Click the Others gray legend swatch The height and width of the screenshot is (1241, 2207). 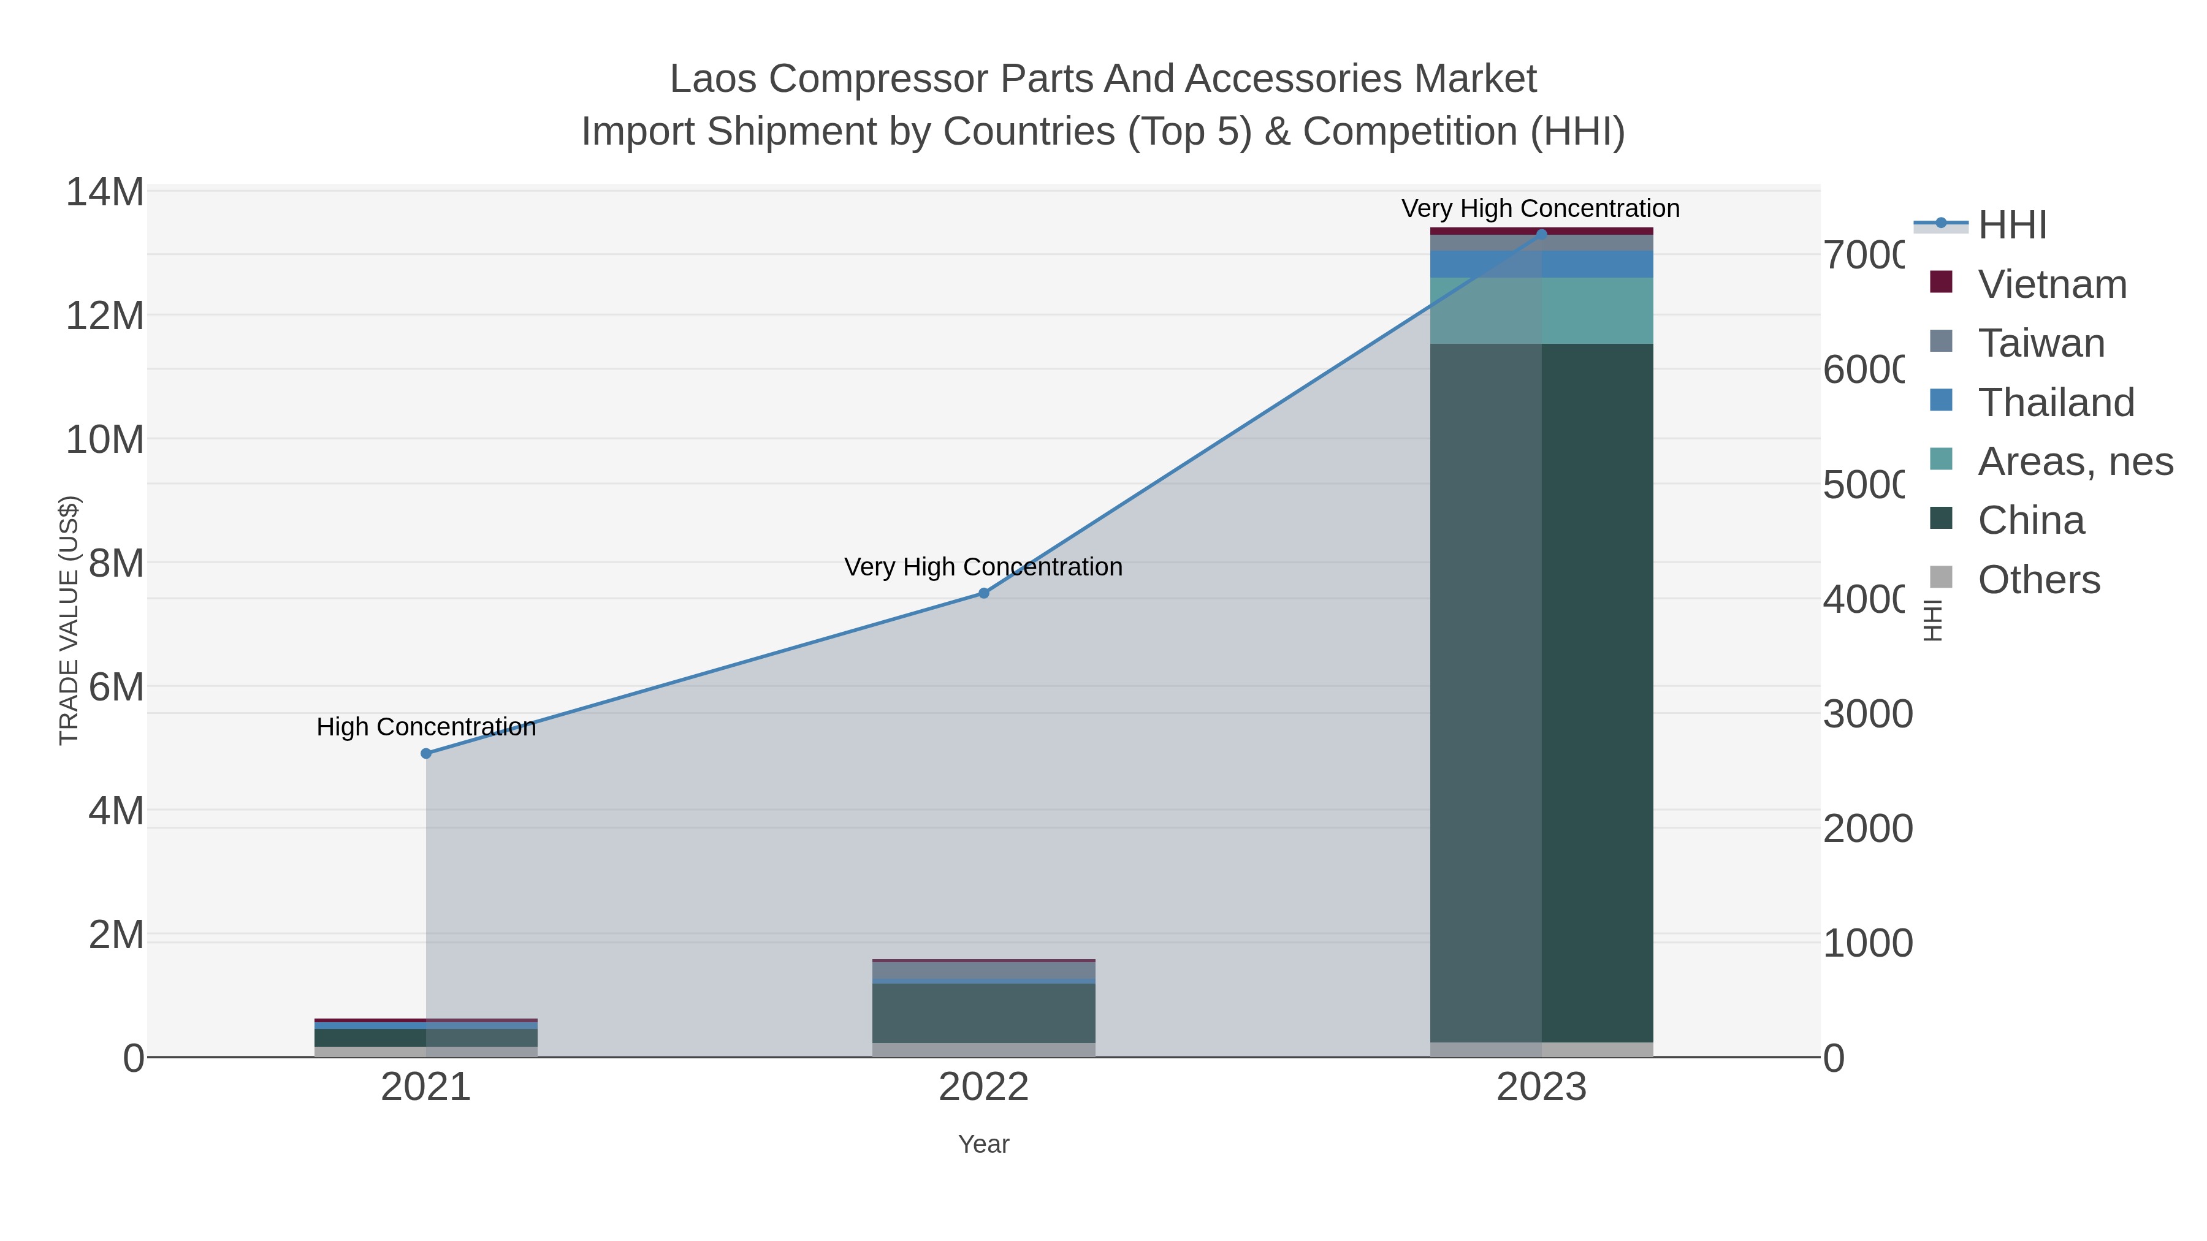[1942, 577]
